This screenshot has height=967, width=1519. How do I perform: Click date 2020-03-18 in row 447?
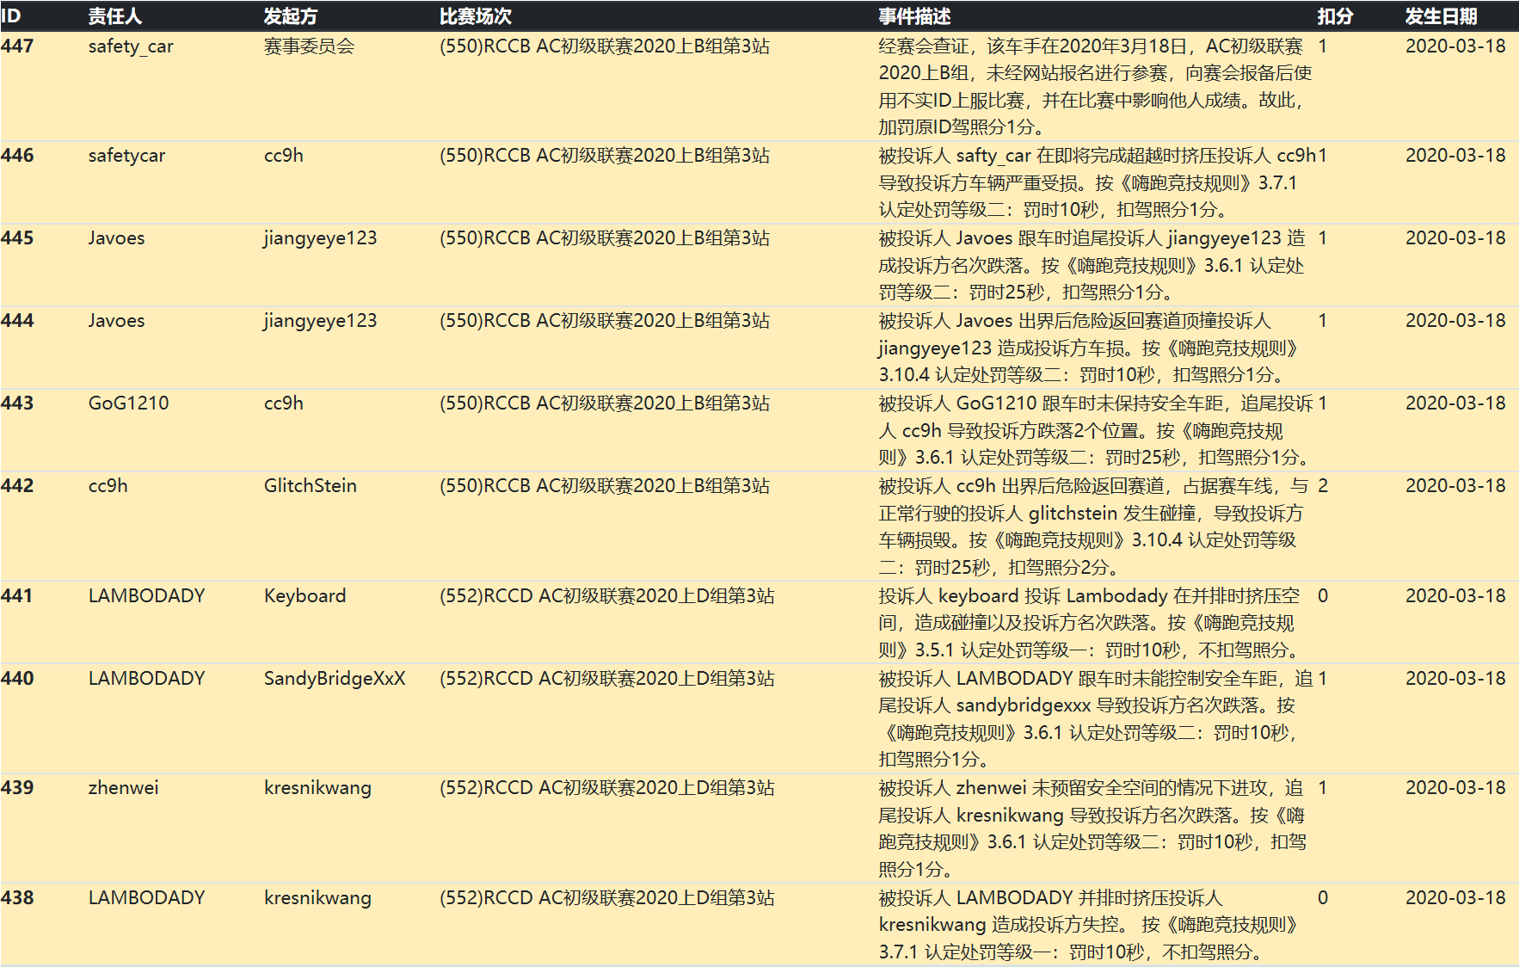(x=1455, y=46)
